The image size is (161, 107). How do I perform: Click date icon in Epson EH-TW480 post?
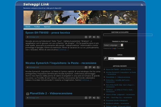click(x=86, y=37)
